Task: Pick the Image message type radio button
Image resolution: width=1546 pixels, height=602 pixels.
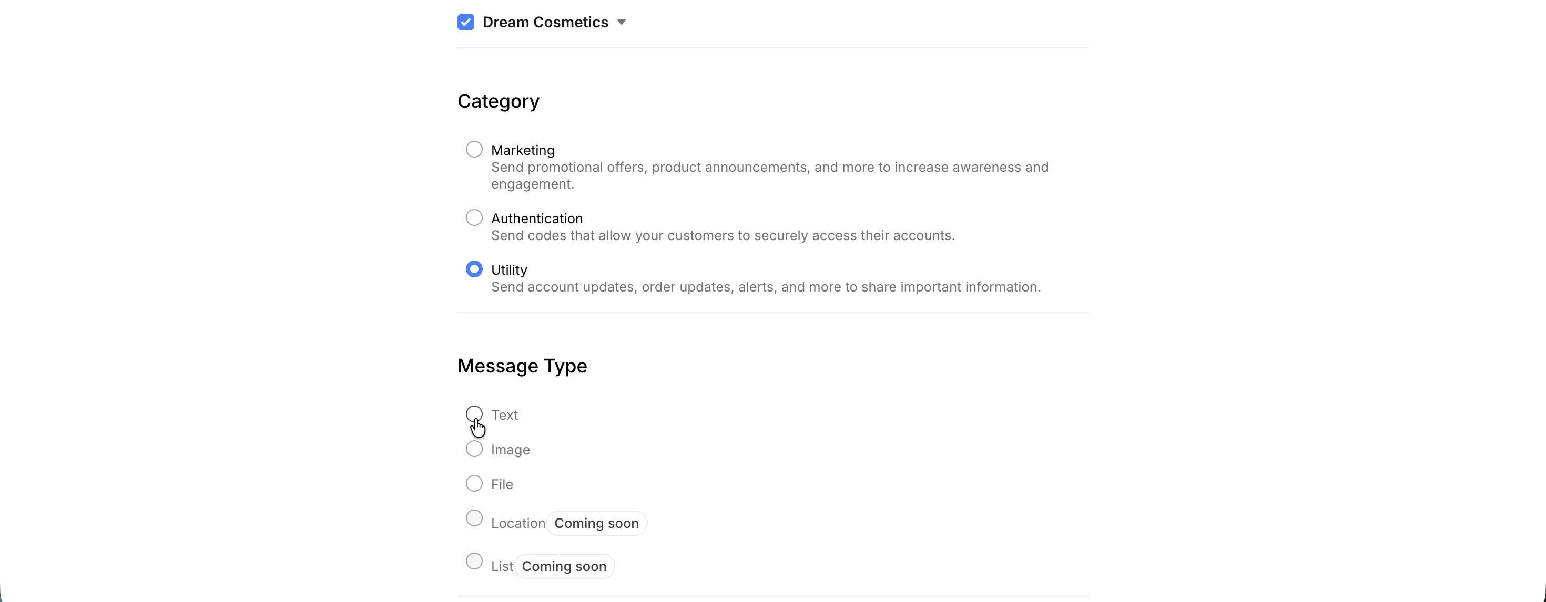Action: point(474,449)
